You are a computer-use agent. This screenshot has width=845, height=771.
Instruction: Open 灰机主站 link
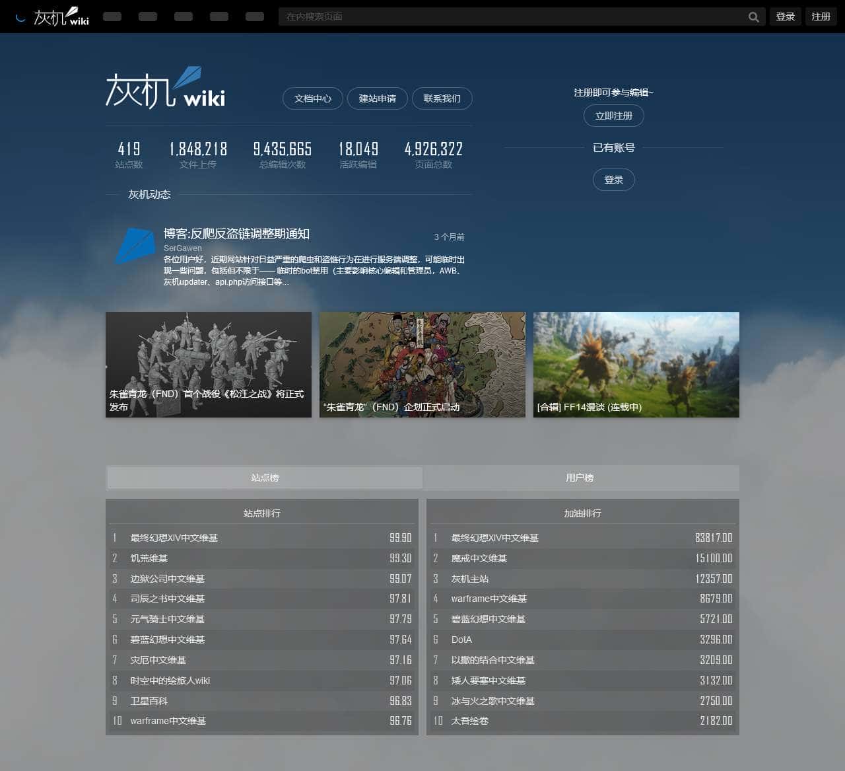[469, 579]
